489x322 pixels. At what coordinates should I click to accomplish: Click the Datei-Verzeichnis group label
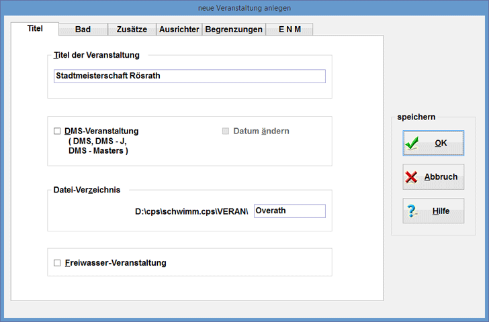pyautogui.click(x=87, y=190)
